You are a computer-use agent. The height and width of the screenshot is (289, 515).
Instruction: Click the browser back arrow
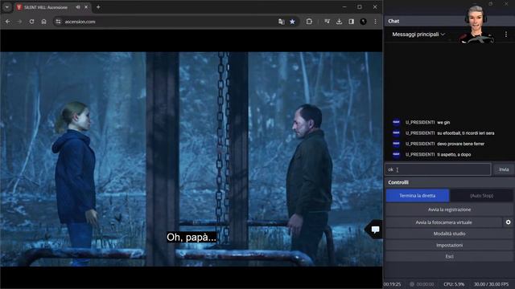[x=7, y=22]
